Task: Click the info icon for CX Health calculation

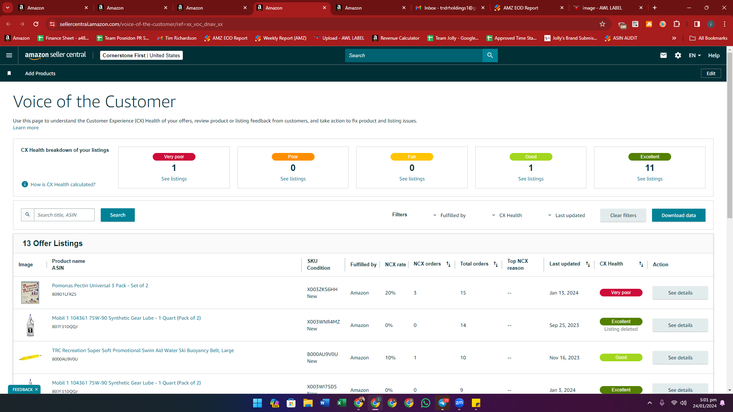Action: [25, 184]
